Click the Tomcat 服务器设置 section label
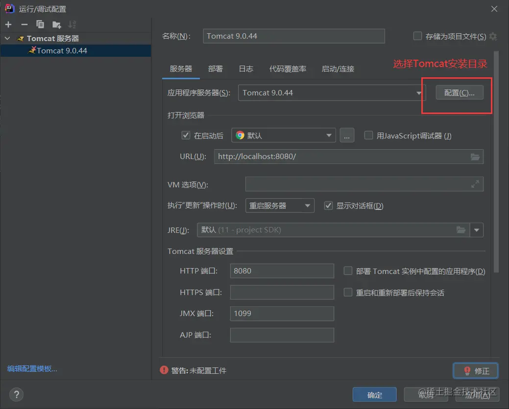 (x=200, y=251)
